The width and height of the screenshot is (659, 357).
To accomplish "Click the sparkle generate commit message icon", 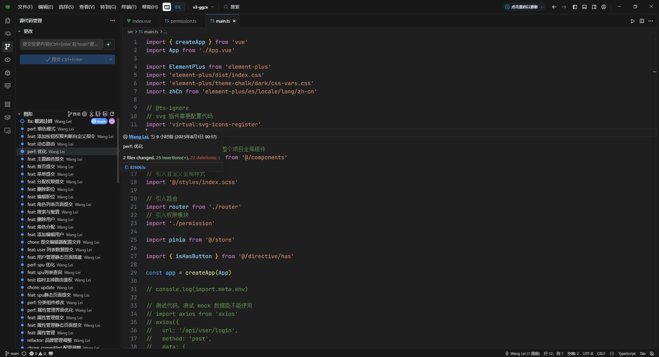I will click(109, 44).
